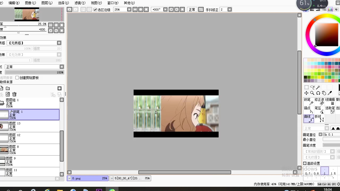Screen dimensions: 340x191
Task: Open the 滤镜(T) menu
Action: tap(80, 3)
